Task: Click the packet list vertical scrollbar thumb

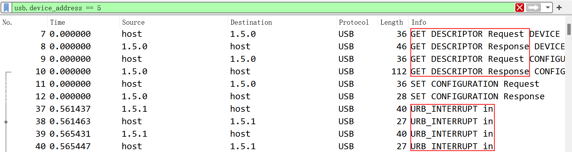Action: [569, 30]
